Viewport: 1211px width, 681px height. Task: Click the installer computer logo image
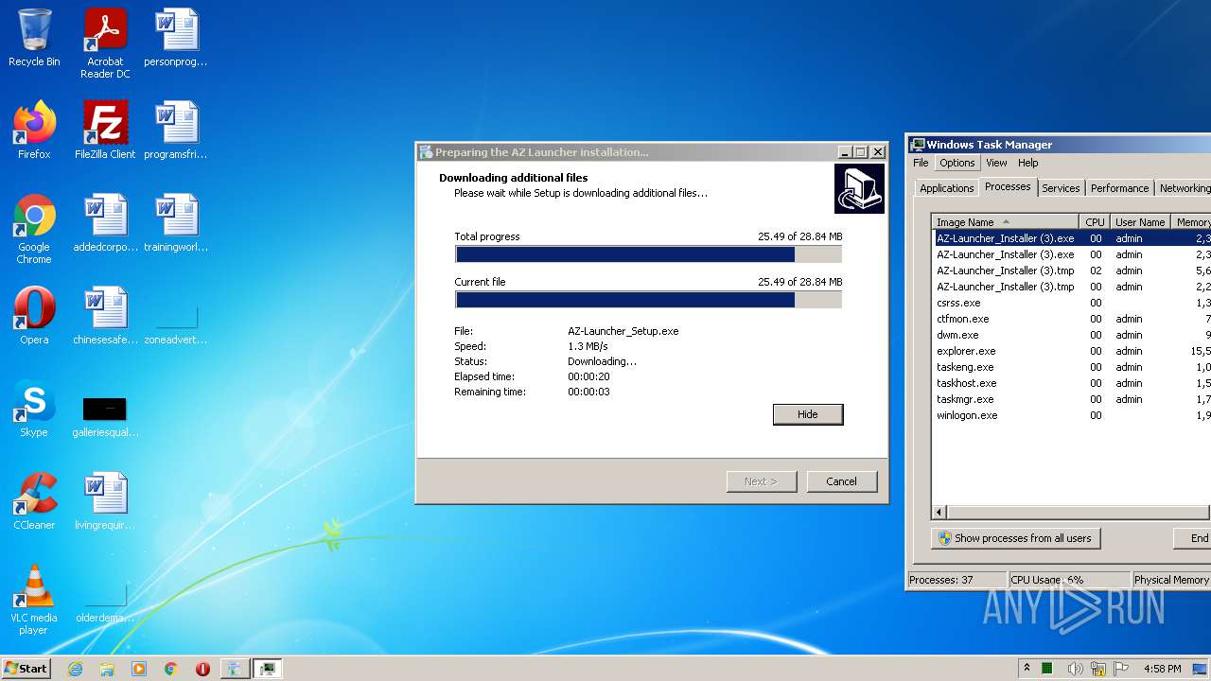tap(859, 189)
